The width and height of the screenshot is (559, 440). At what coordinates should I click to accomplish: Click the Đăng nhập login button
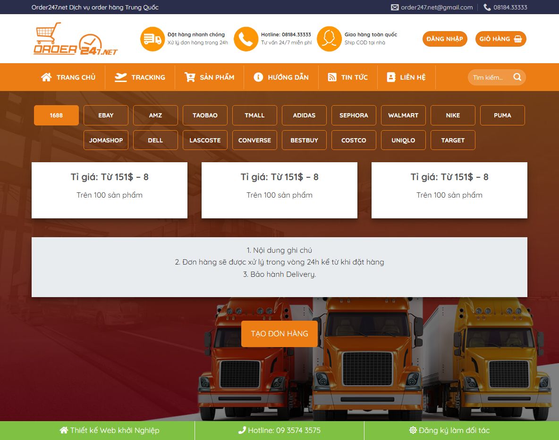(x=445, y=39)
